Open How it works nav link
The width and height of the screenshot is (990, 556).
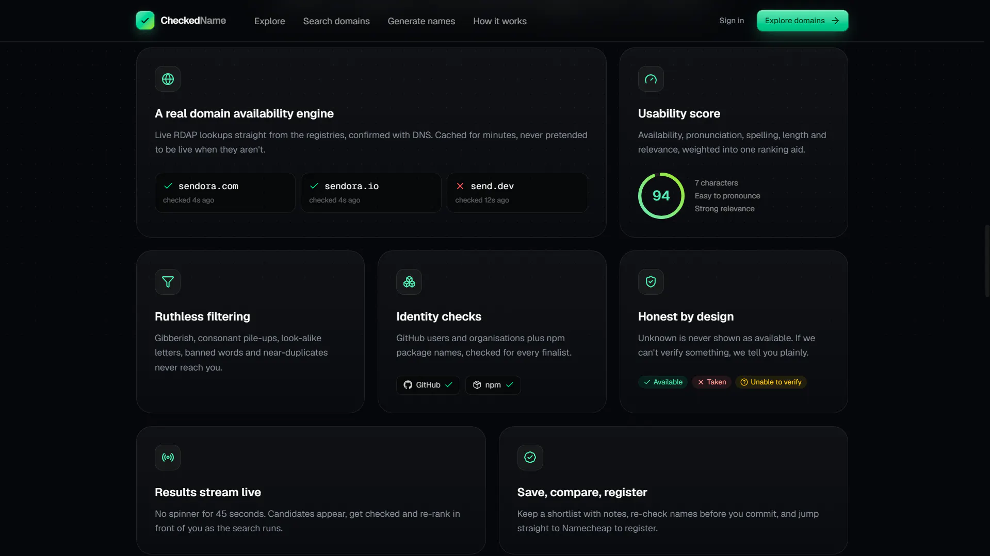coord(499,21)
